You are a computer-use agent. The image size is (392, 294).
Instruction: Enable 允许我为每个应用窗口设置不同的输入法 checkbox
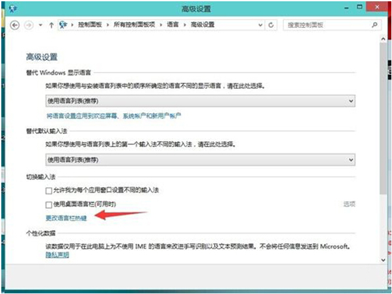click(x=49, y=191)
